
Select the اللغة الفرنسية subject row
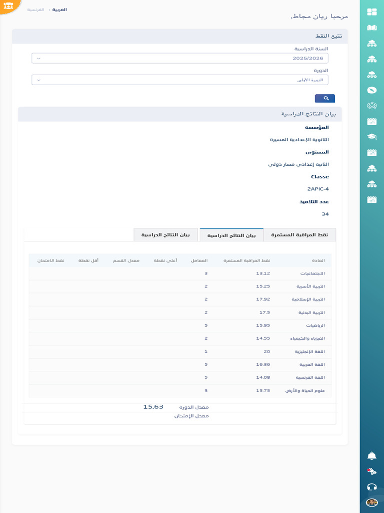click(180, 378)
